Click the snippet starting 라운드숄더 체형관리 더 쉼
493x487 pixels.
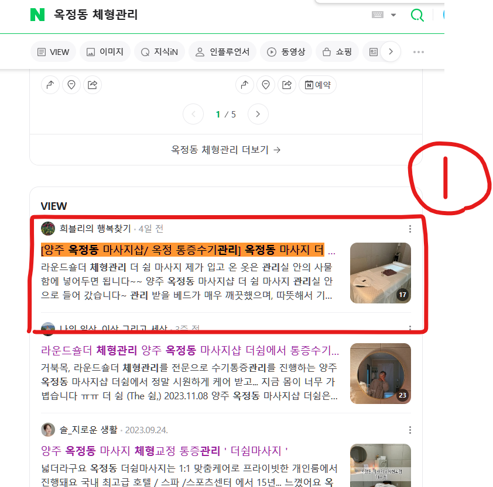(187, 281)
